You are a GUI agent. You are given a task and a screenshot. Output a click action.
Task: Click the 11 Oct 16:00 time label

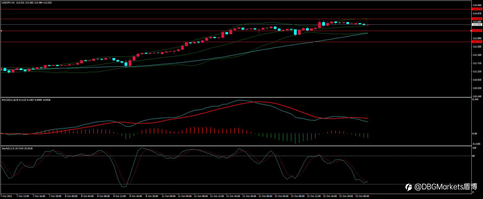pos(233,196)
